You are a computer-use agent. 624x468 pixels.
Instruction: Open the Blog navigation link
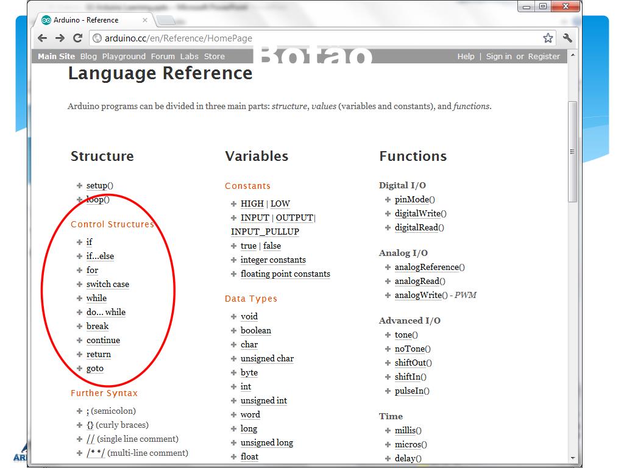click(x=88, y=57)
